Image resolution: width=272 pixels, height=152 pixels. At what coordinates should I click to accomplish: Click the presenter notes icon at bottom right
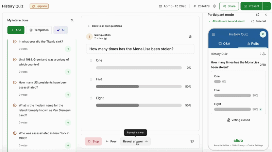pyautogui.click(x=192, y=141)
